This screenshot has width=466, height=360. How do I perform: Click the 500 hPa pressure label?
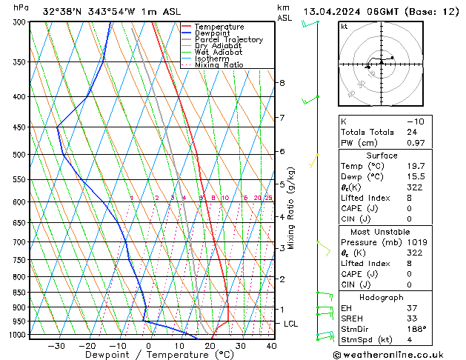[x=19, y=155]
